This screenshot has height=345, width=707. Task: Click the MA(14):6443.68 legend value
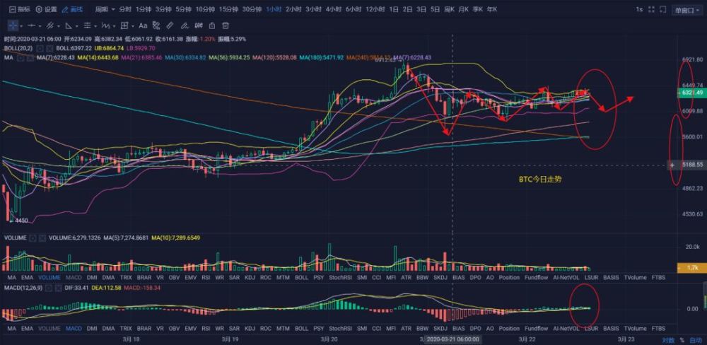tap(98, 58)
